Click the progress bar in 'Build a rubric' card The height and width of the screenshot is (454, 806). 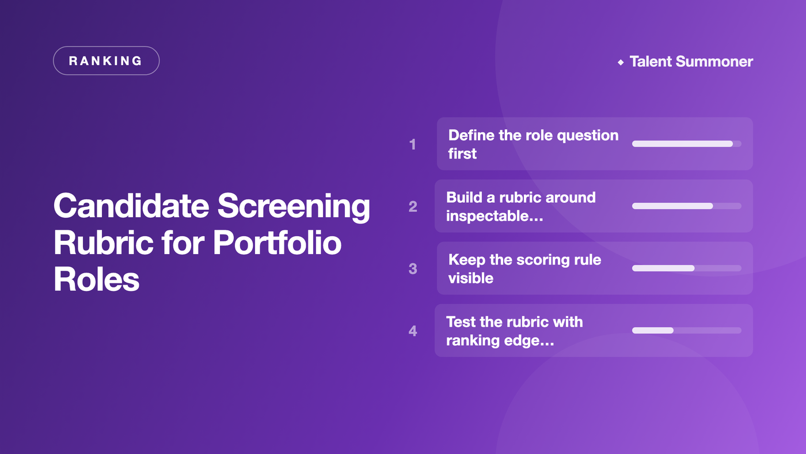pyautogui.click(x=687, y=206)
